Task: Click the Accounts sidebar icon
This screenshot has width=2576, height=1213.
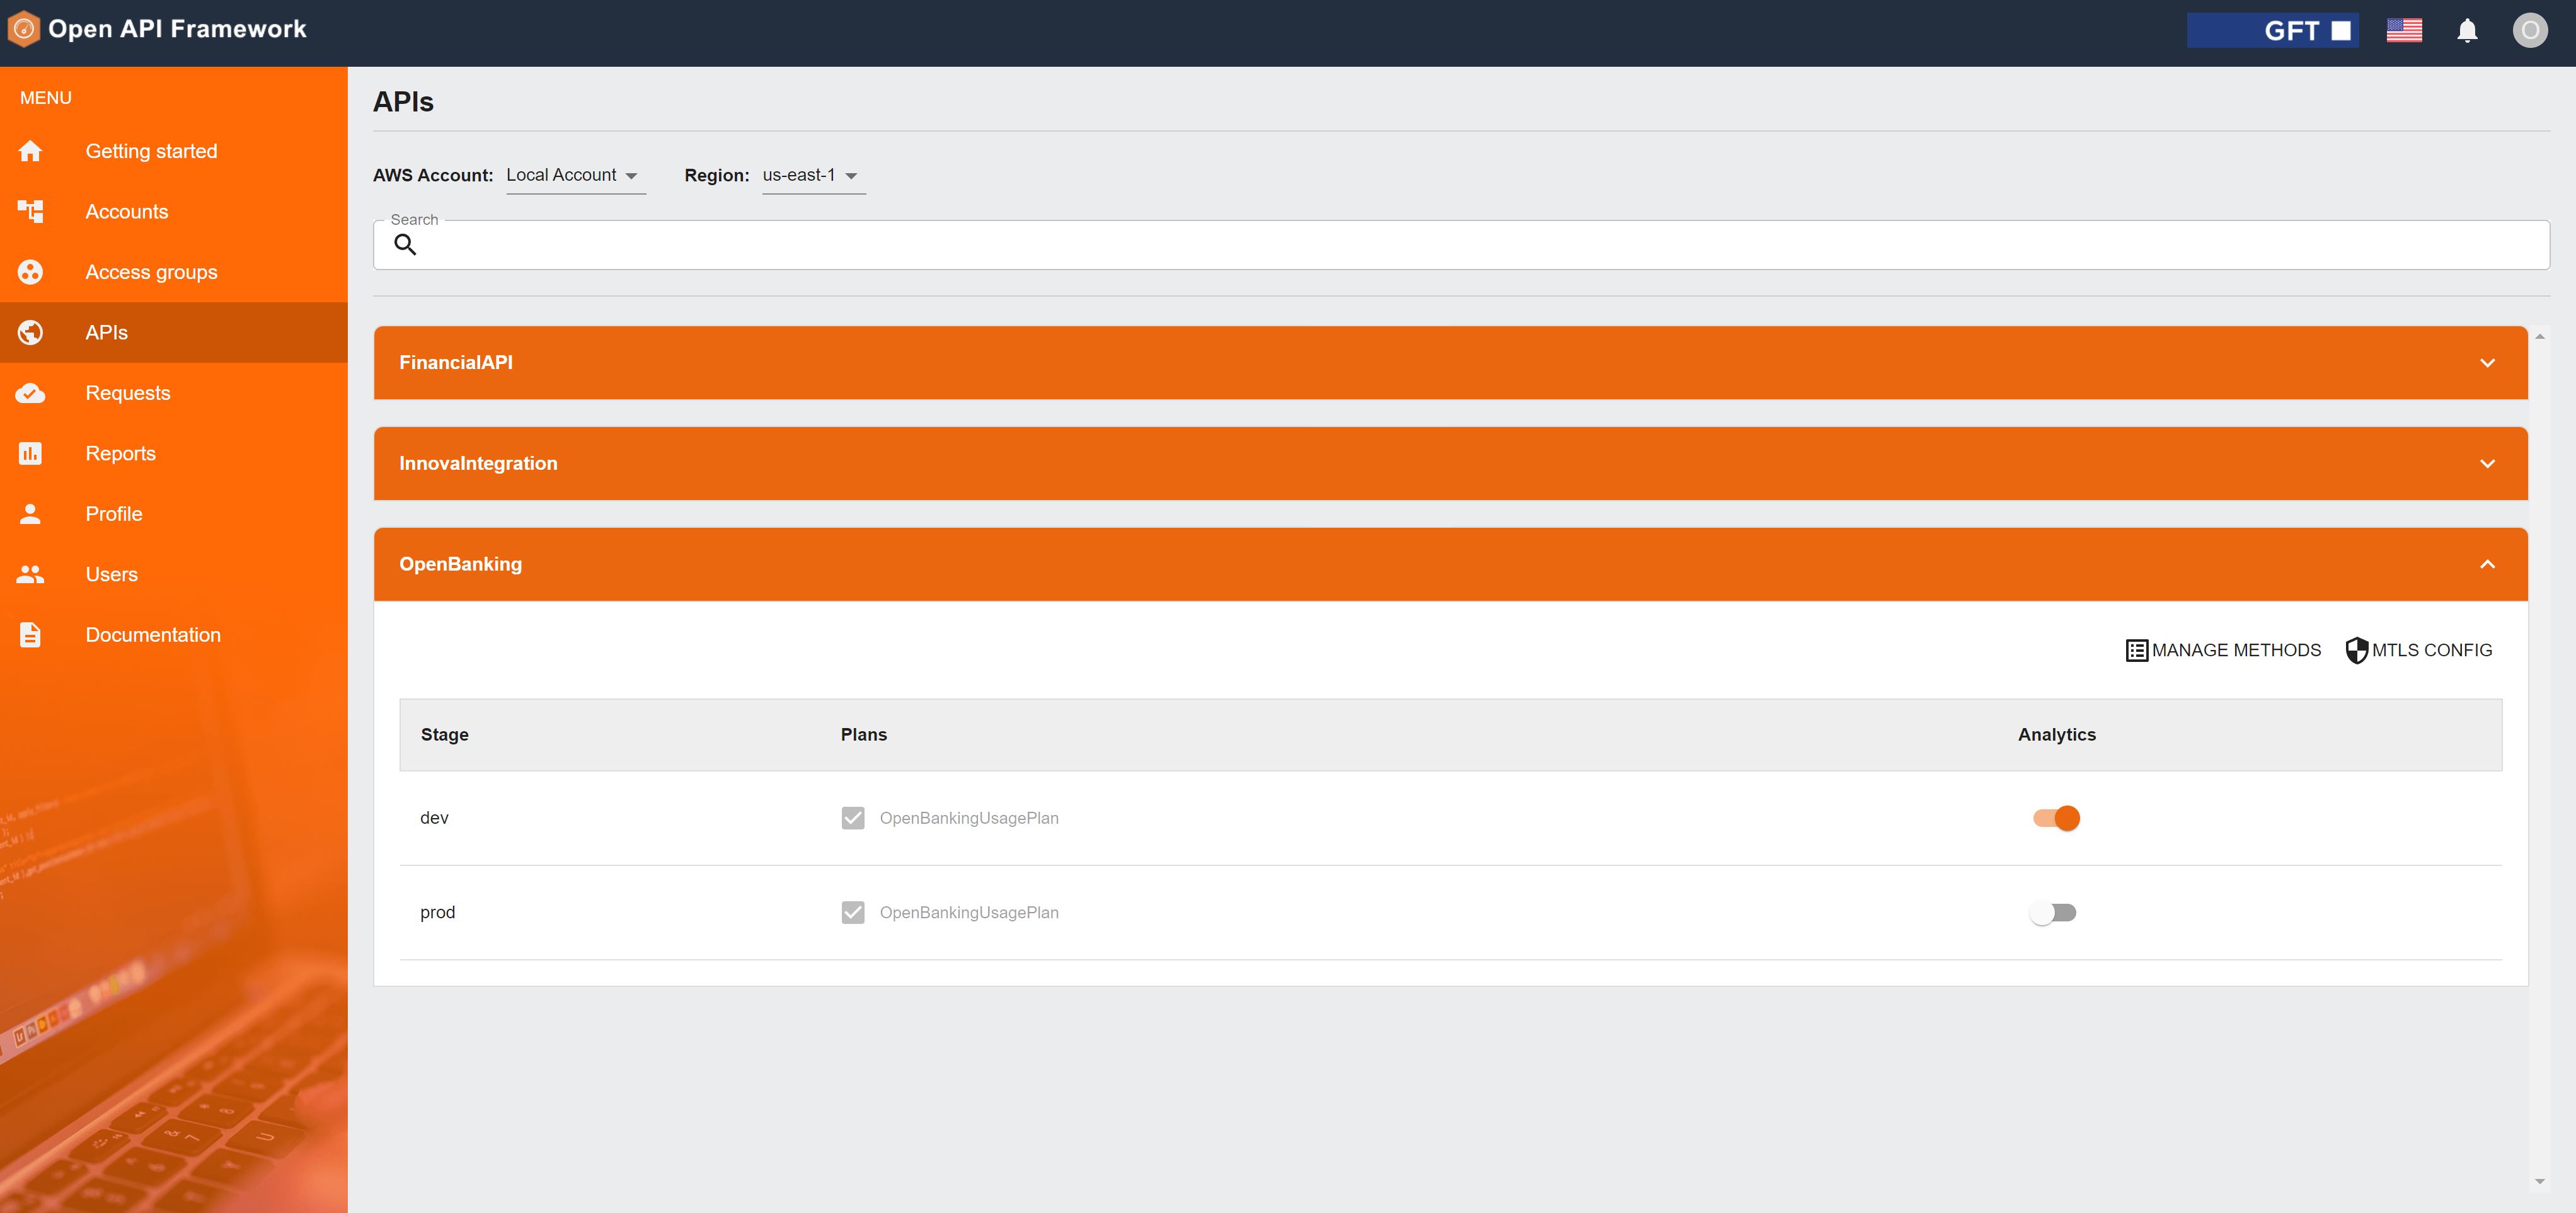Action: pos(30,211)
